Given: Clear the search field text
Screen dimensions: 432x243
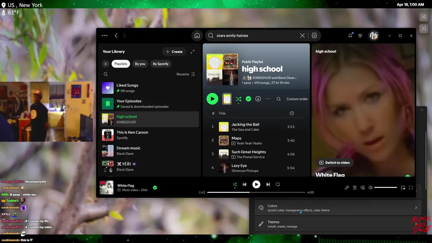Looking at the screenshot, I should tap(302, 35).
